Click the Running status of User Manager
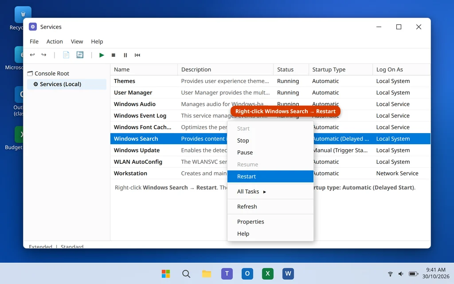Image resolution: width=454 pixels, height=284 pixels. (x=288, y=92)
